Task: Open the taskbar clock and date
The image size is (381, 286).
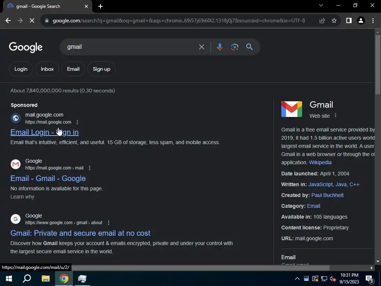Action: (x=349, y=279)
